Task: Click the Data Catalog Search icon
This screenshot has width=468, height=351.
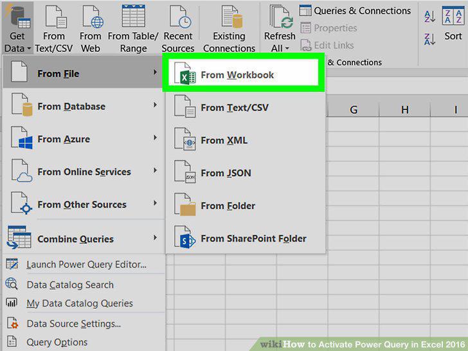Action: pyautogui.click(x=12, y=283)
